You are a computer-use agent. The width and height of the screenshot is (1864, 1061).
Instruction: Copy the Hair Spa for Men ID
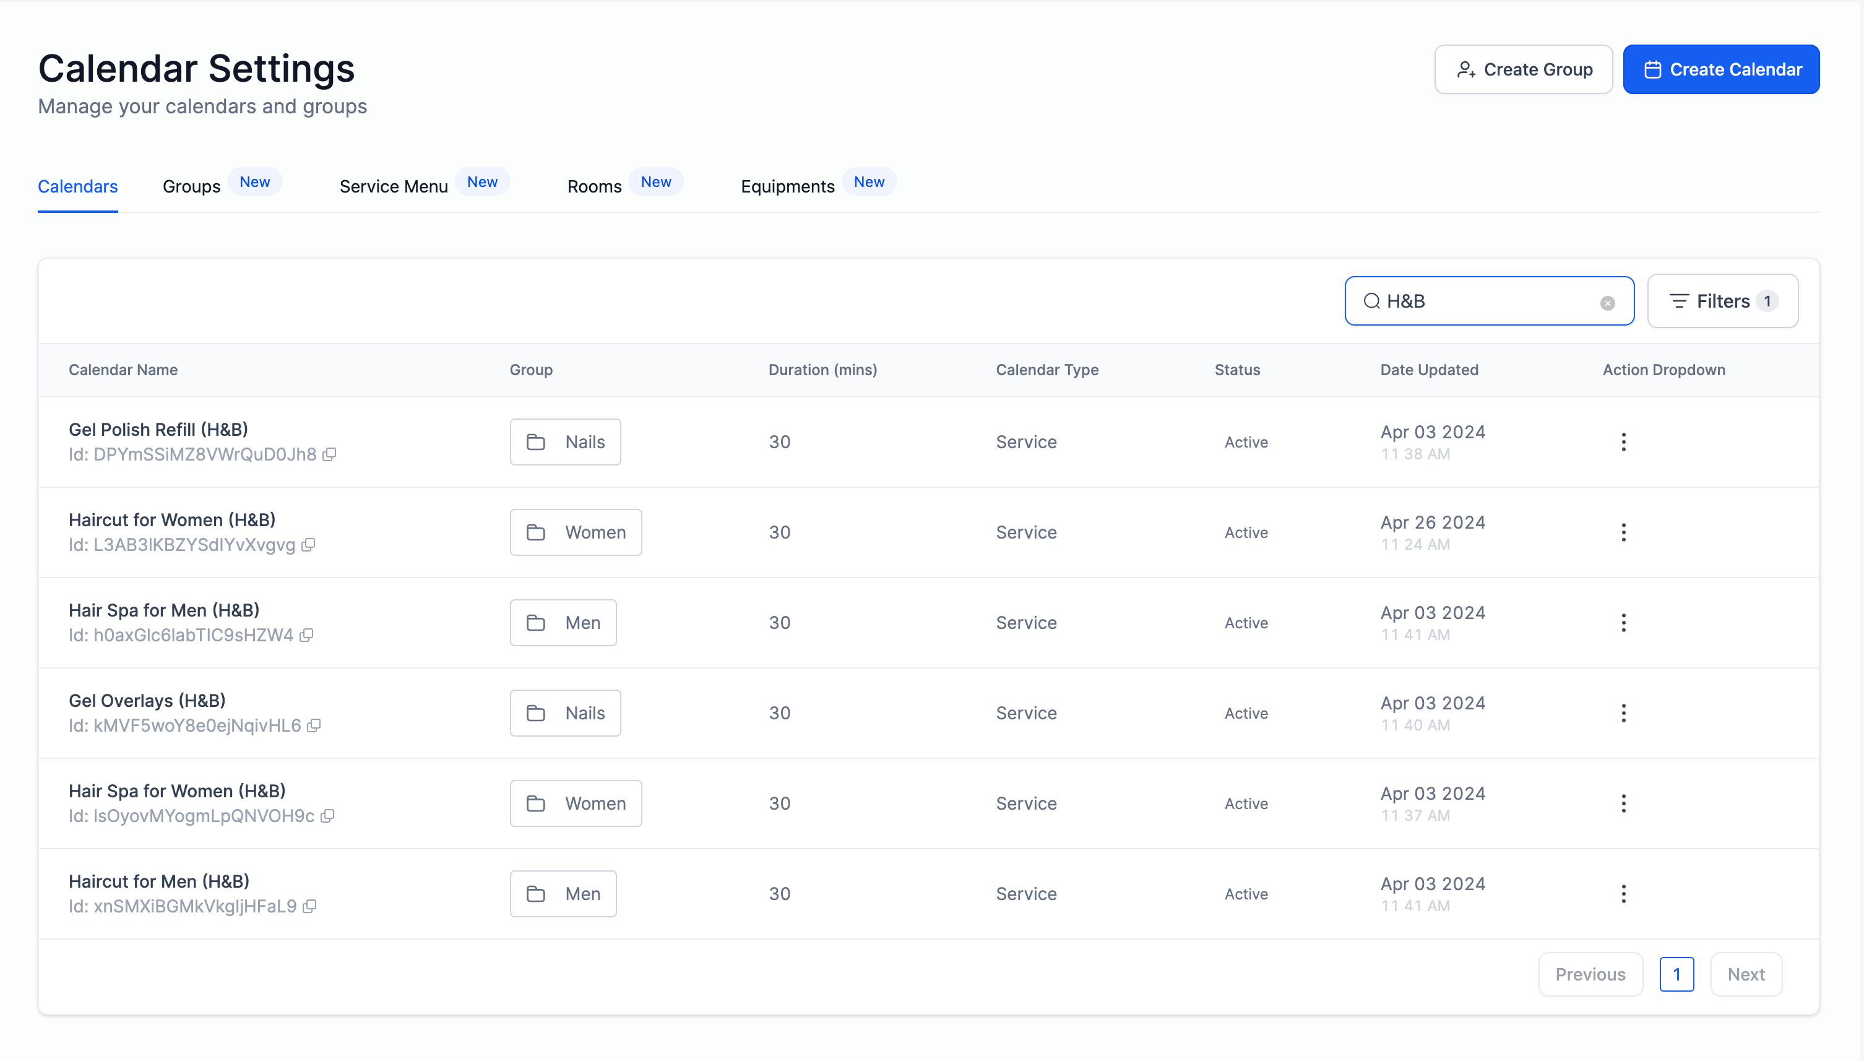pyautogui.click(x=307, y=636)
